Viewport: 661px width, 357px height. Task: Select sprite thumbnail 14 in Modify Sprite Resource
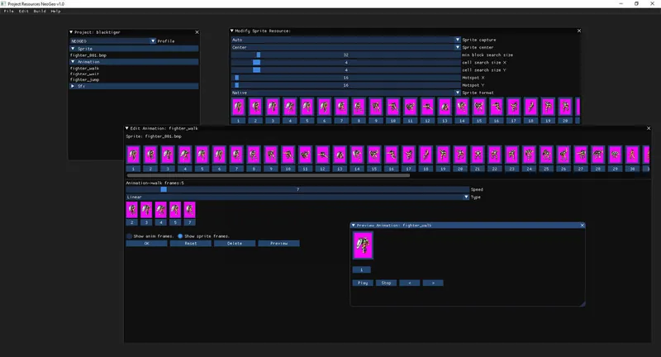point(462,107)
